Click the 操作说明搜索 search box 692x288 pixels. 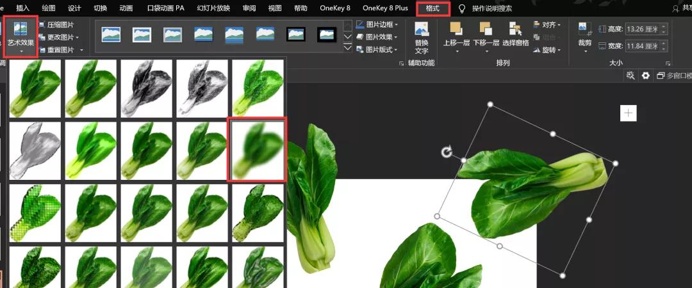(492, 8)
